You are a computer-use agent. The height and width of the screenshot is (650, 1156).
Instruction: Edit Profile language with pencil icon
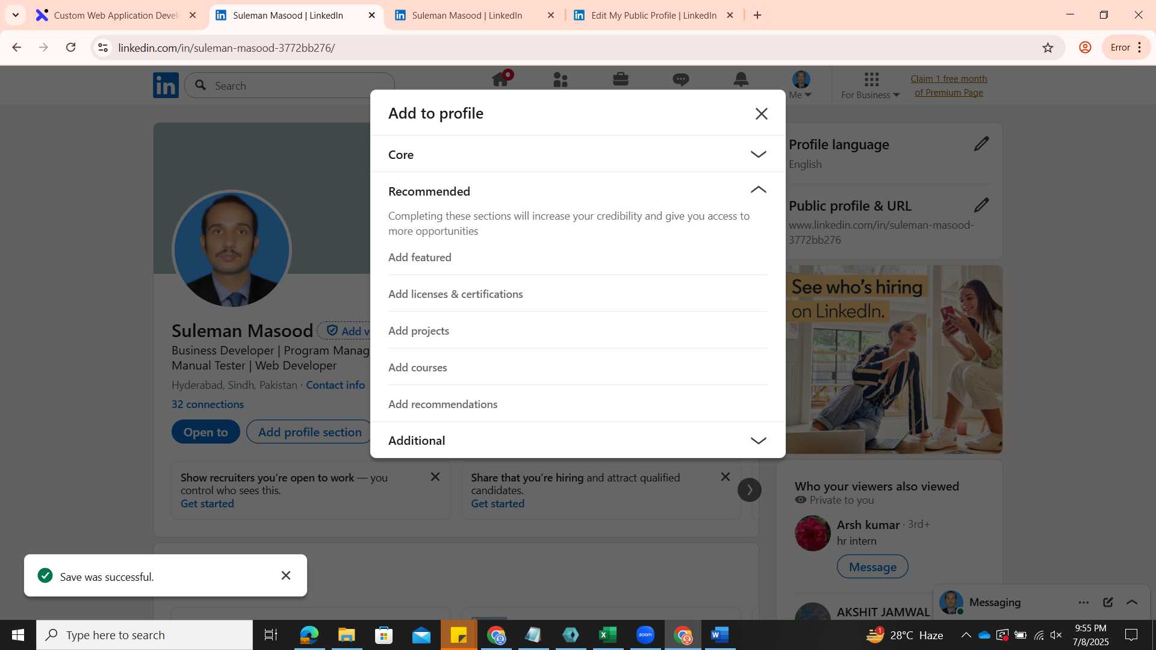click(981, 144)
